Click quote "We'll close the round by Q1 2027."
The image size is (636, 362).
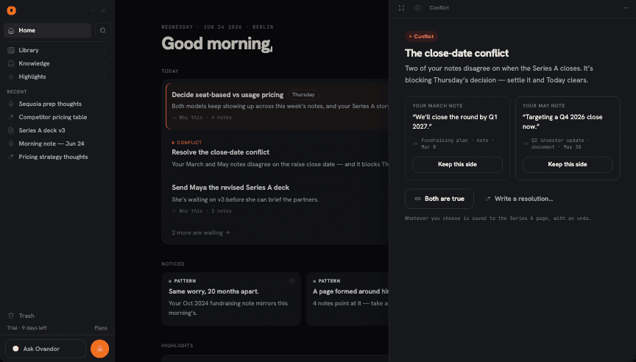pos(455,121)
